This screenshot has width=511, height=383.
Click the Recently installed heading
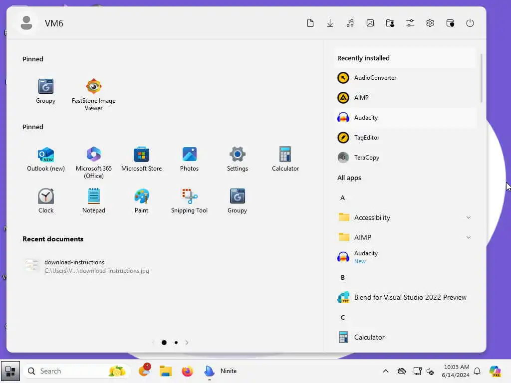363,58
